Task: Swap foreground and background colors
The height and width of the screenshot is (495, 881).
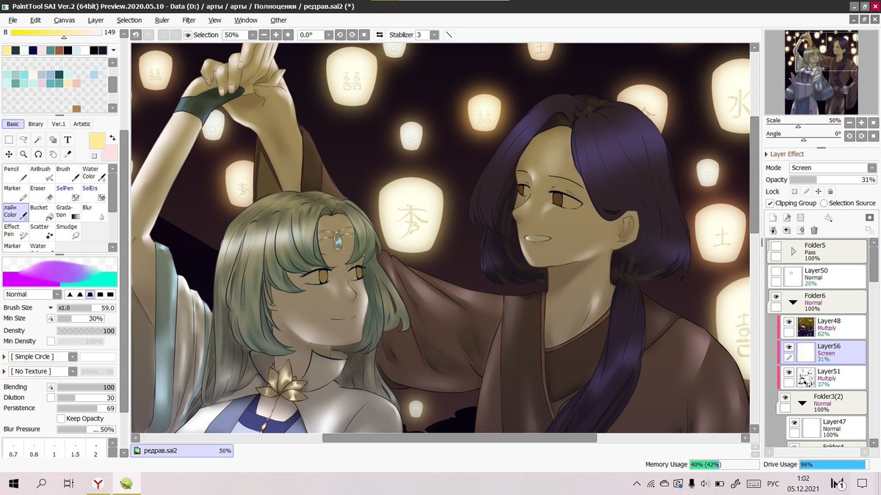Action: tap(112, 138)
